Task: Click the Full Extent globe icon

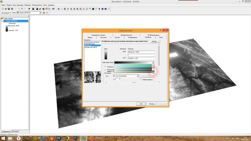Action: click(93, 9)
